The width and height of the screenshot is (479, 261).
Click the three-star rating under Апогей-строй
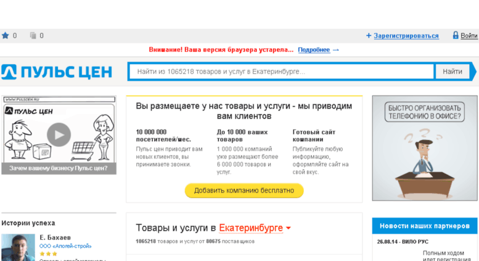point(48,254)
